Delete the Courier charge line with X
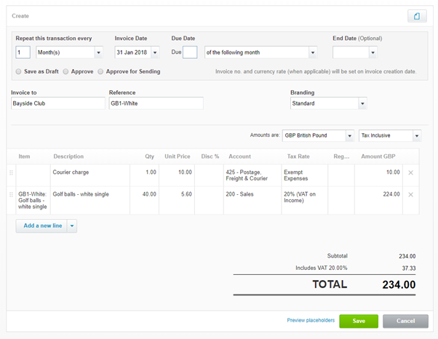438x339 pixels. tap(410, 173)
